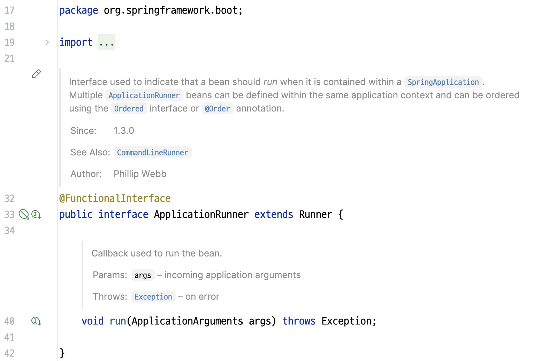Click the args parameter chip under Params

click(x=143, y=275)
